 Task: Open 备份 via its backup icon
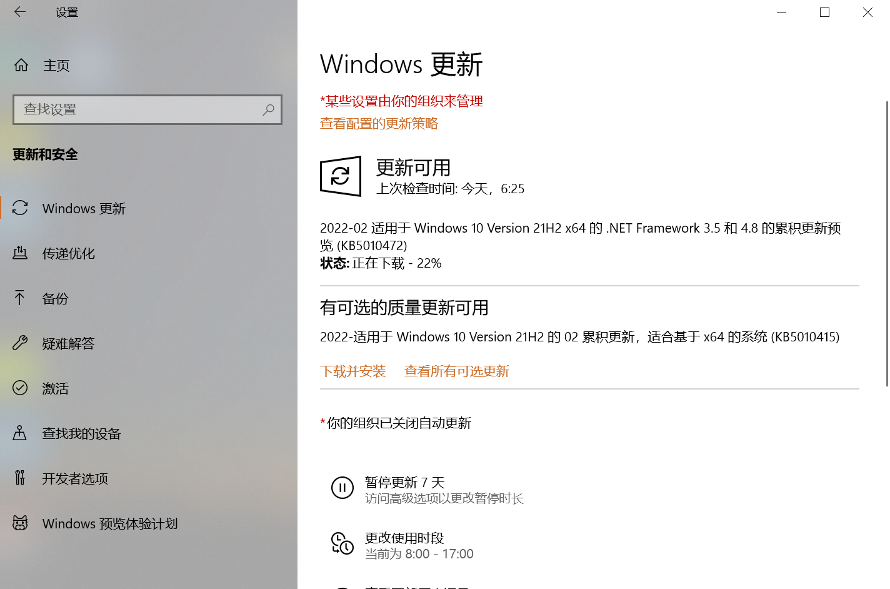pyautogui.click(x=19, y=298)
